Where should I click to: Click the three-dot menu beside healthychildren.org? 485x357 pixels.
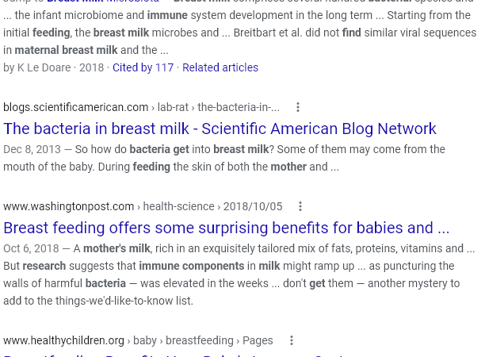click(x=292, y=340)
